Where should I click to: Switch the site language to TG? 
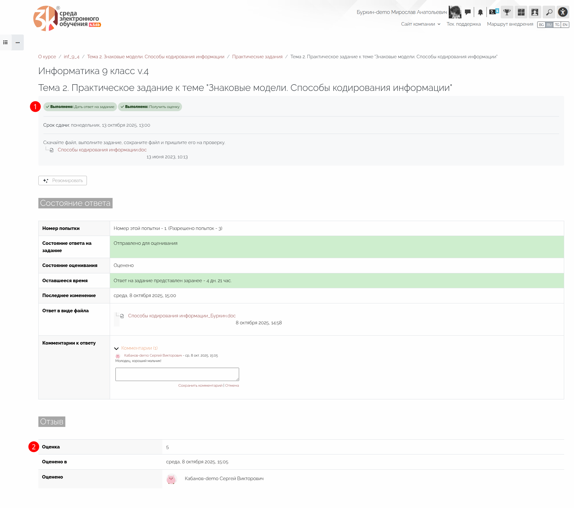pos(557,25)
